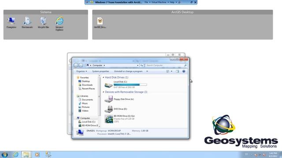Click the network tool taskbar icon
Image resolution: width=282 pixels, height=158 pixels.
(x=48, y=154)
